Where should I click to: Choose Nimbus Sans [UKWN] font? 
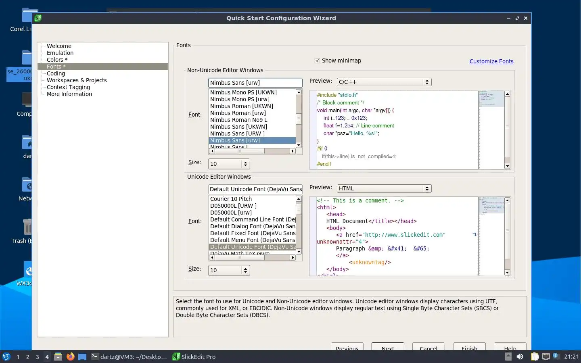(252, 127)
